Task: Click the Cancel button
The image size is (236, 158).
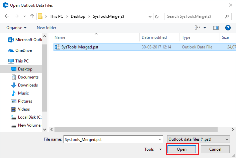Action: pyautogui.click(x=215, y=149)
